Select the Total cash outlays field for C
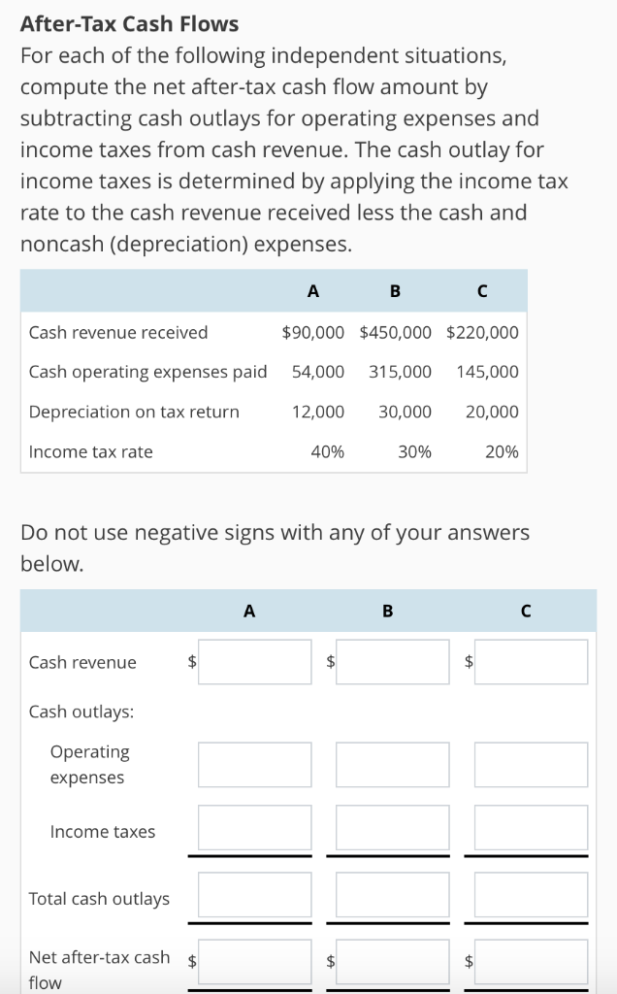Screen dimensions: 617x994 (531, 894)
